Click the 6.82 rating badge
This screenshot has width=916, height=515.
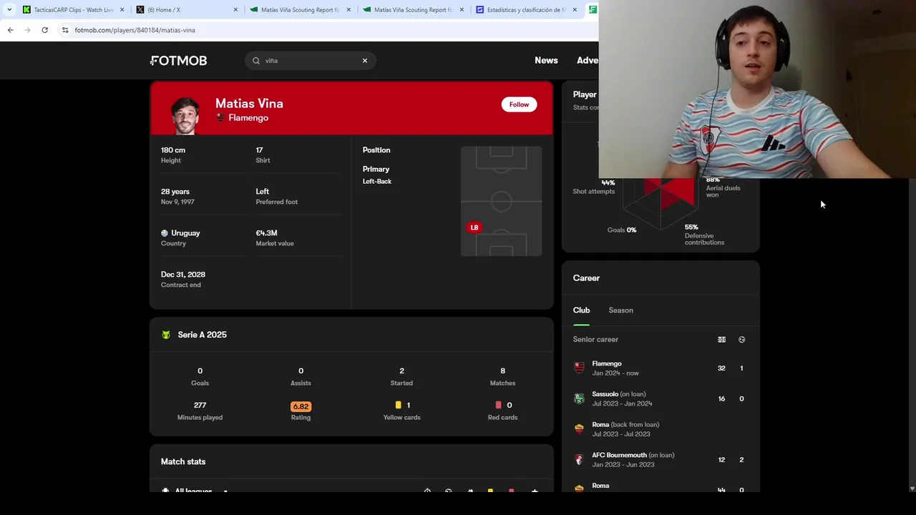[301, 406]
